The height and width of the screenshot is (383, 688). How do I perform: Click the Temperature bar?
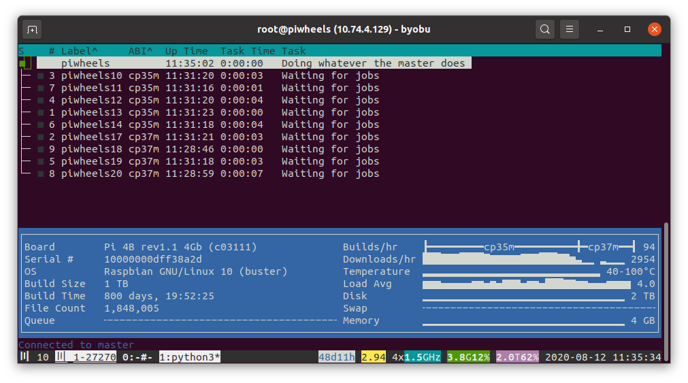[x=511, y=275]
